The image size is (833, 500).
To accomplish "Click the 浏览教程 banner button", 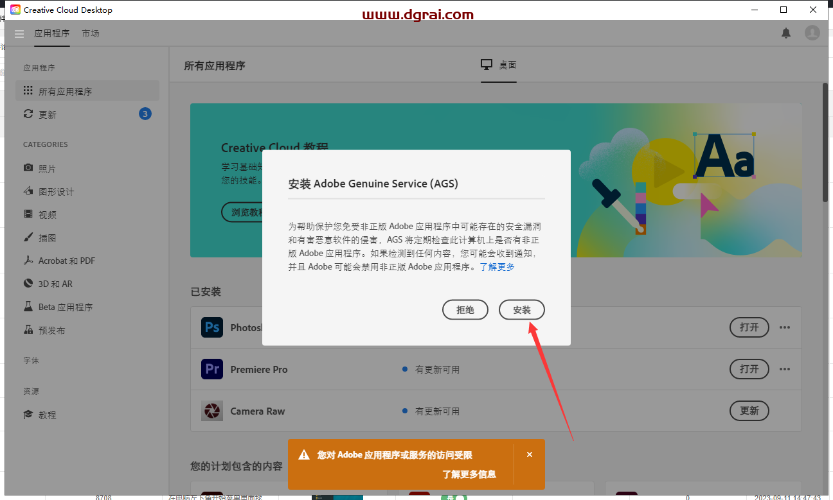I will pyautogui.click(x=242, y=212).
